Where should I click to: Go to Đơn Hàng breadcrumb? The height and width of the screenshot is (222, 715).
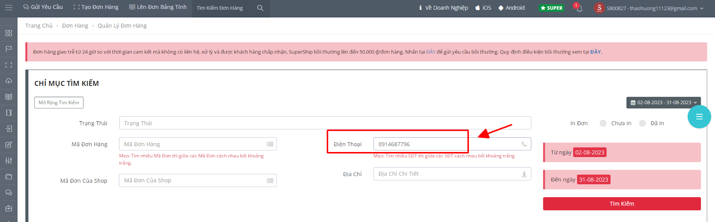click(x=75, y=26)
